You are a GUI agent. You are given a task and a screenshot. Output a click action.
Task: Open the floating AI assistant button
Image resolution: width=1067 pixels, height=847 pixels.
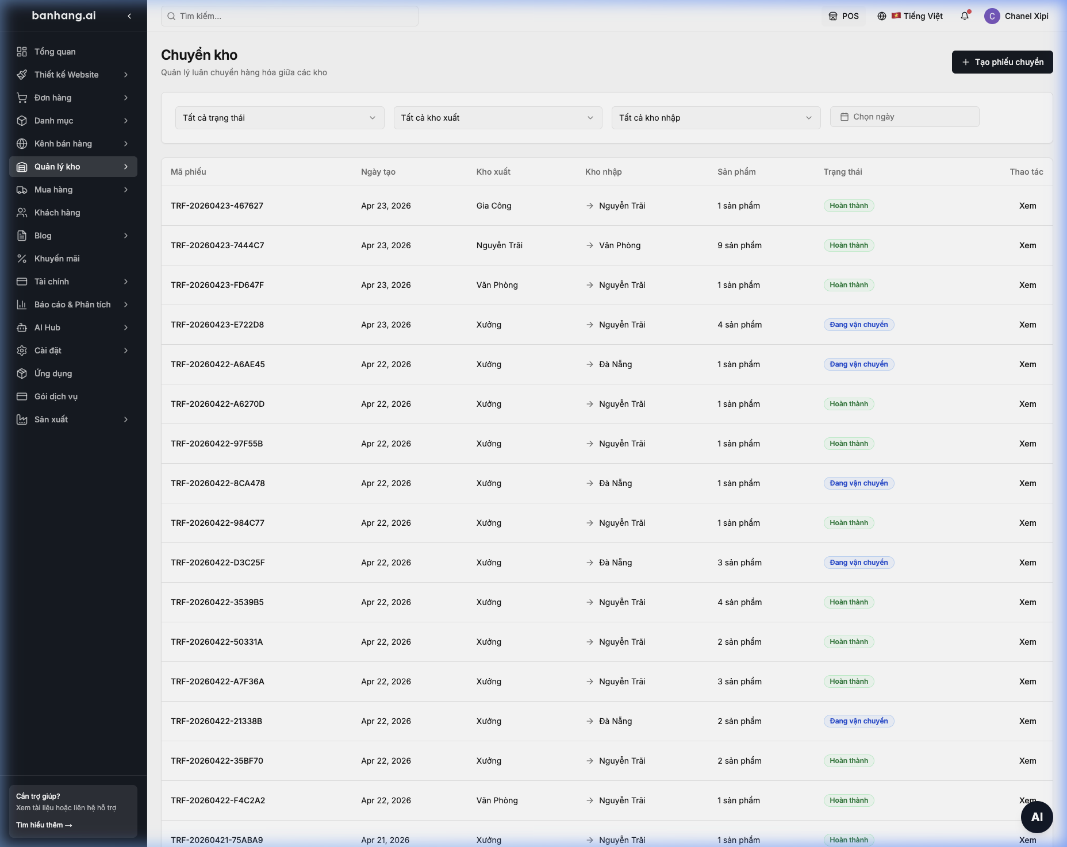point(1037,817)
